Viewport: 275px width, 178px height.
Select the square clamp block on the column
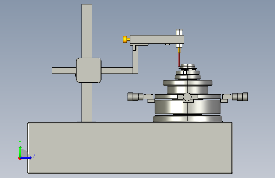[x=88, y=70]
